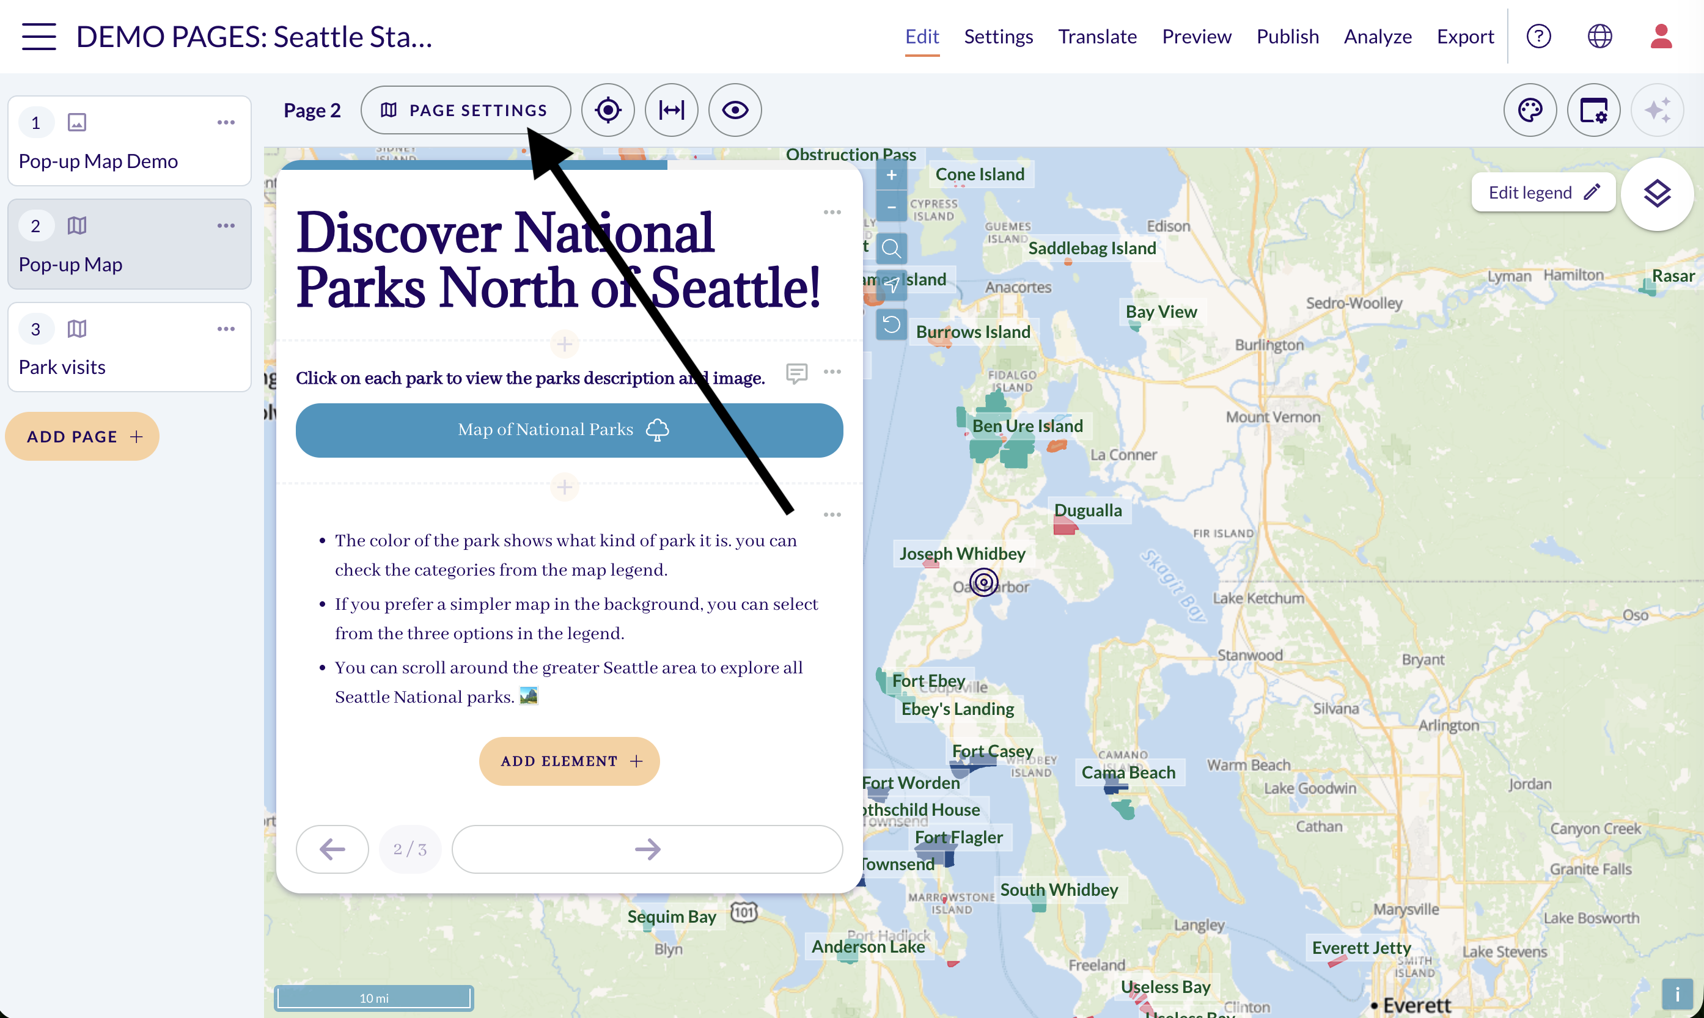This screenshot has width=1704, height=1018.
Task: Switch to the Translate tab
Action: [x=1097, y=37]
